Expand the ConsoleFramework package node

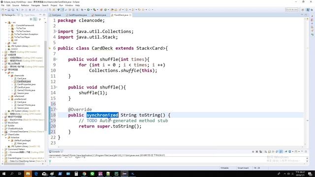coord(9,26)
